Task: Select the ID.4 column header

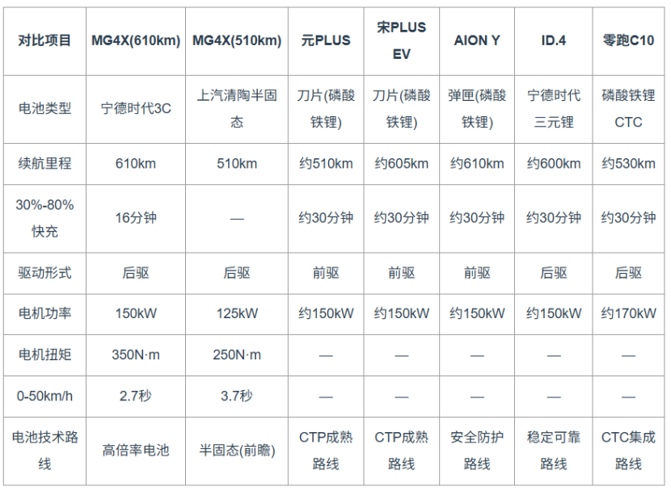Action: 553,41
